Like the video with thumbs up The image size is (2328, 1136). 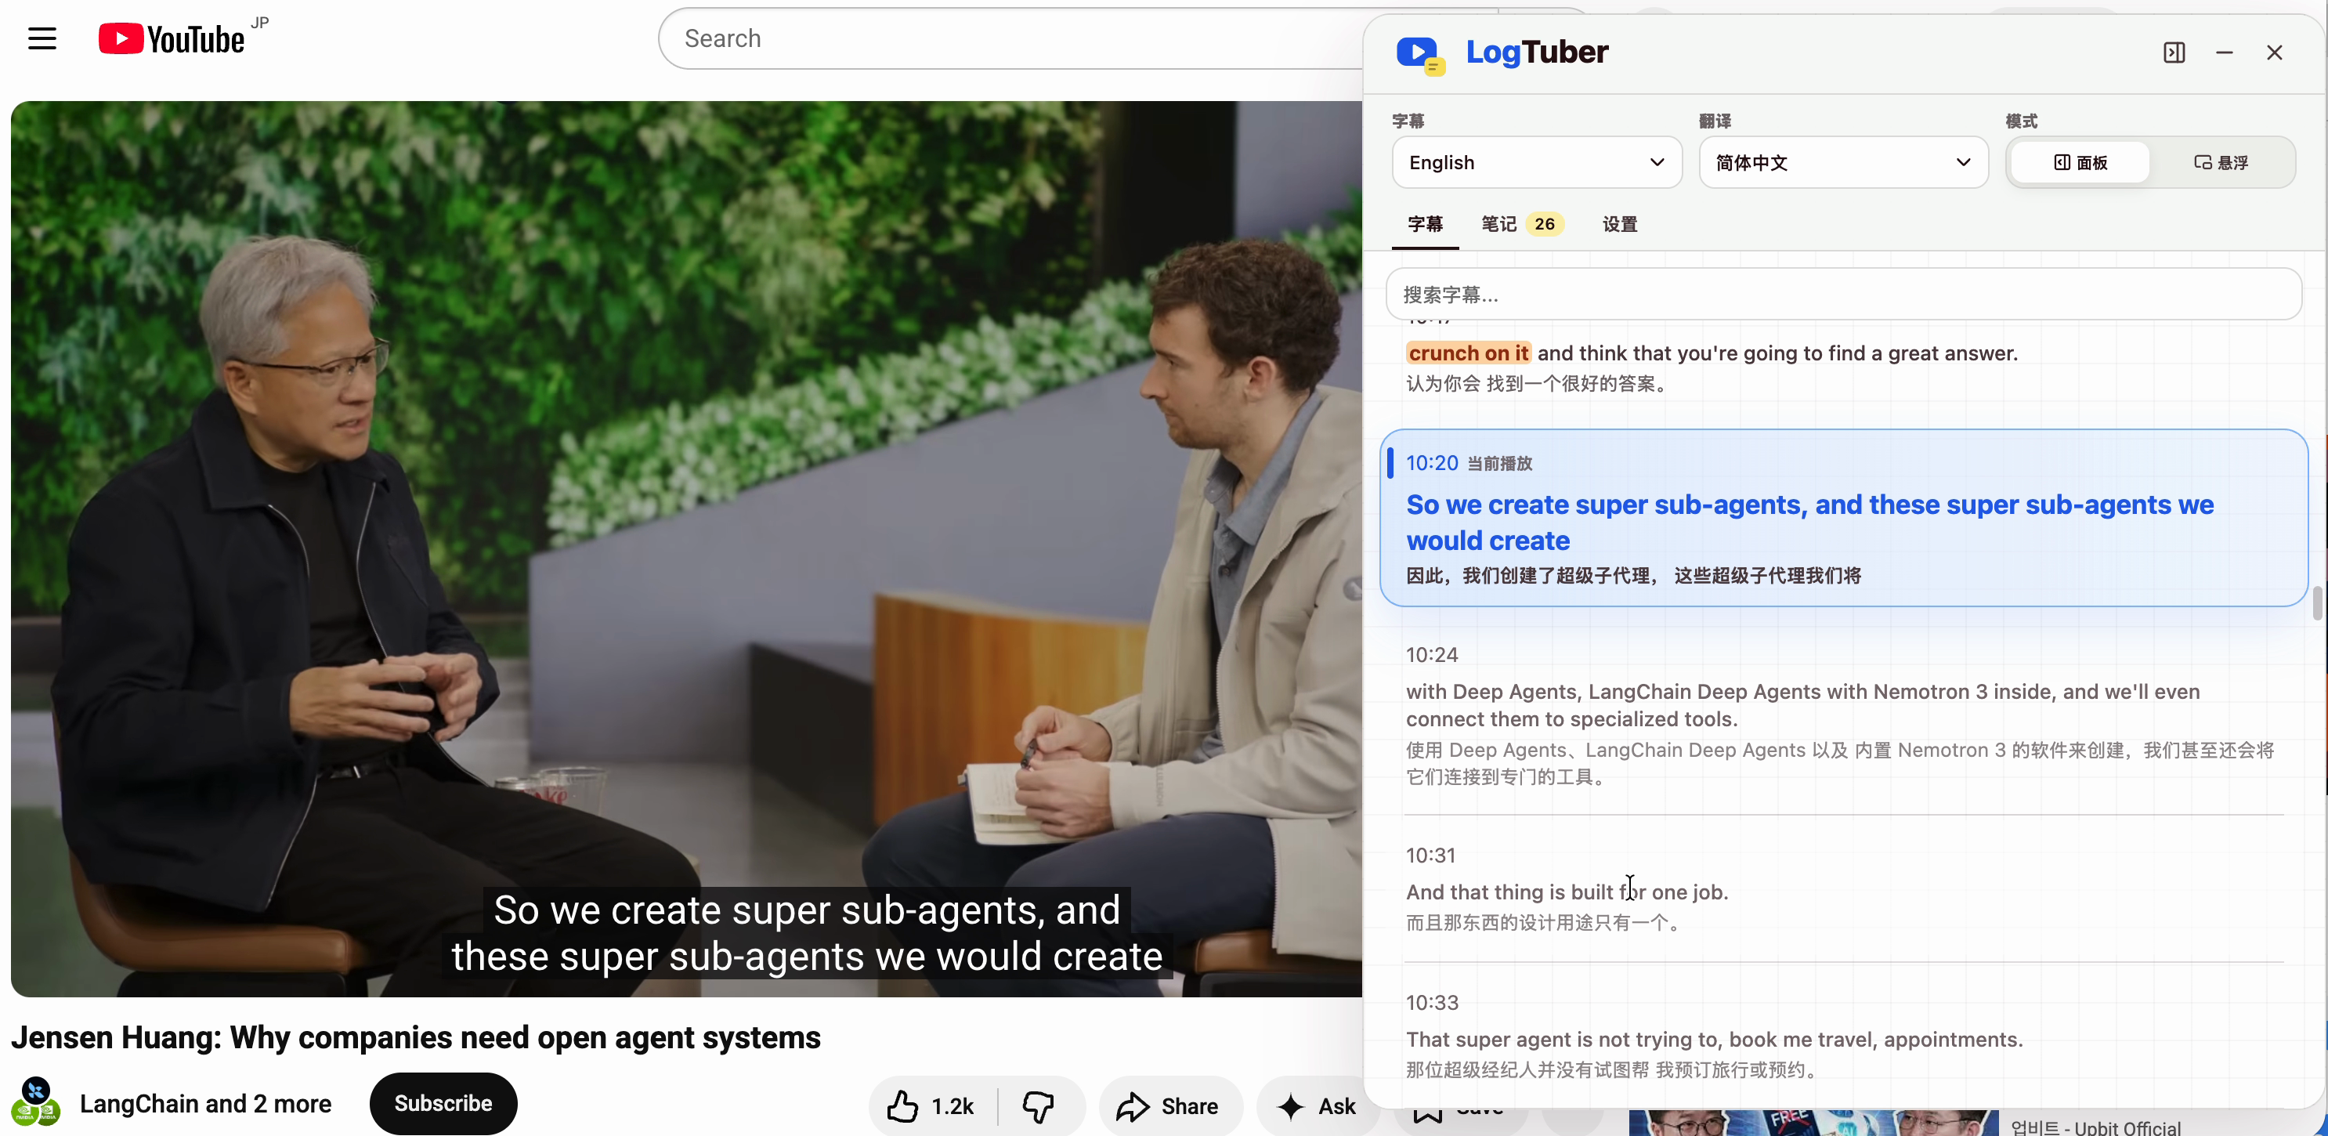pyautogui.click(x=931, y=1106)
